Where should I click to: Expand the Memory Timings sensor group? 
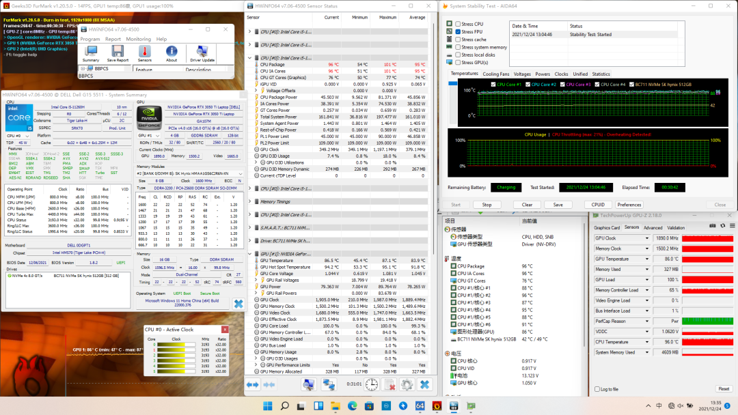250,201
